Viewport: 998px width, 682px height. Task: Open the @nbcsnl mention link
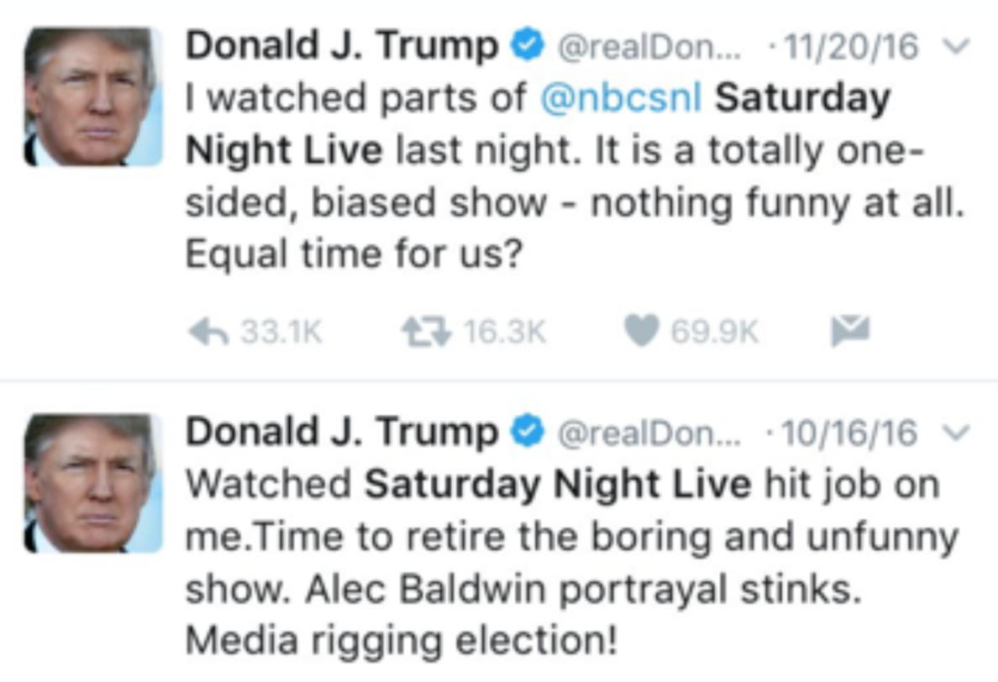click(x=621, y=98)
